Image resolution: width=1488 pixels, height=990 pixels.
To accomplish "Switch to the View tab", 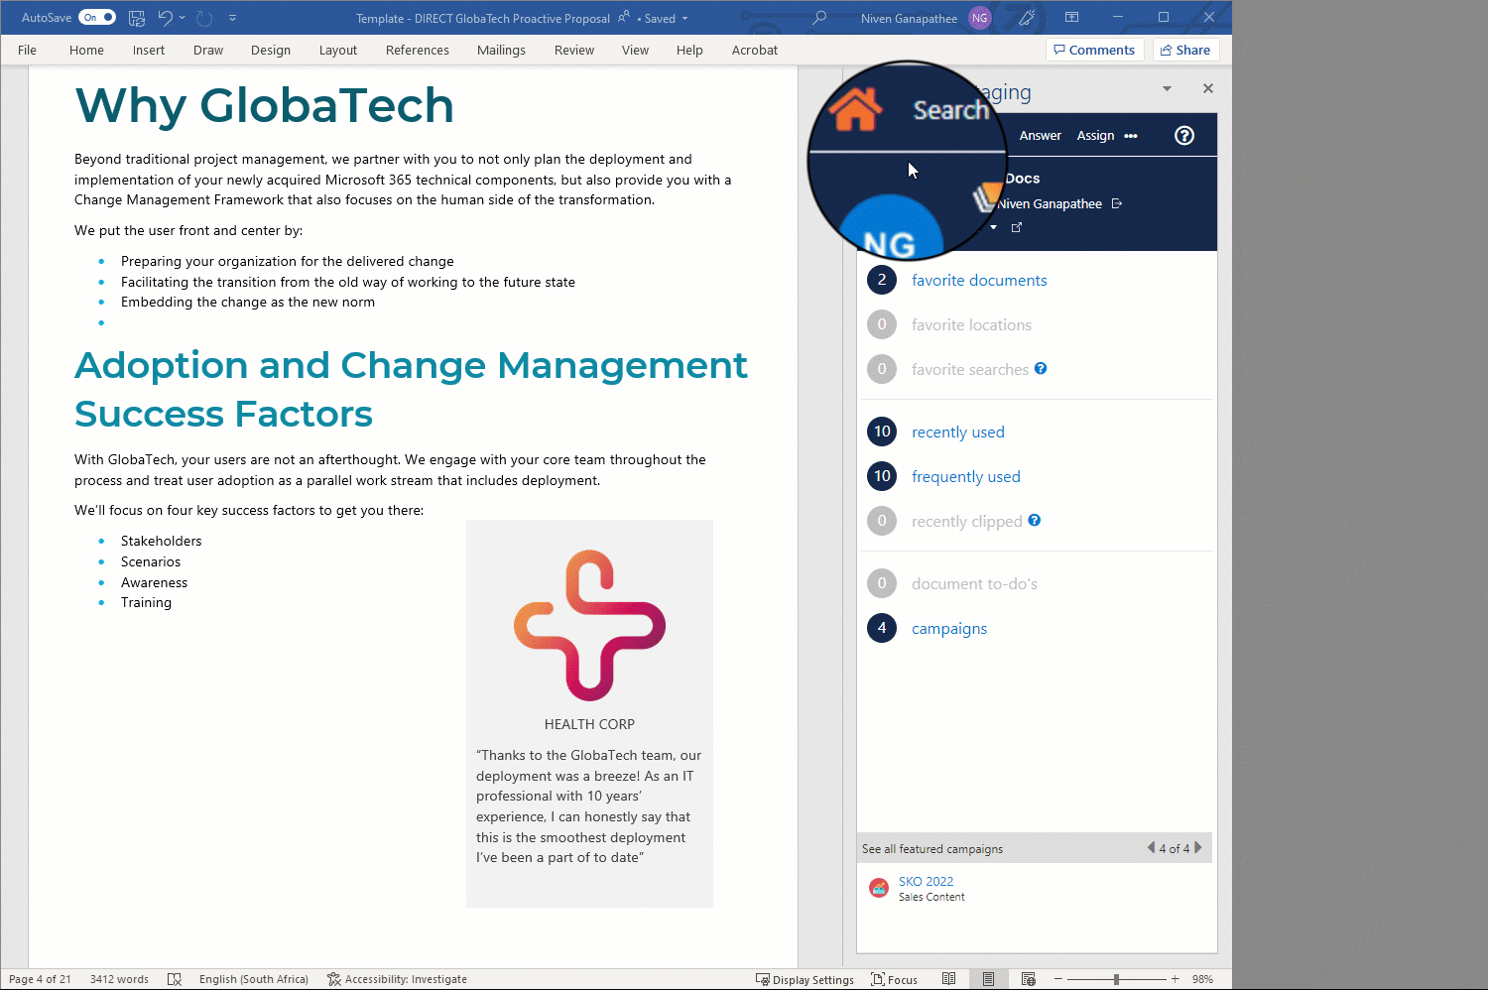I will 635,50.
